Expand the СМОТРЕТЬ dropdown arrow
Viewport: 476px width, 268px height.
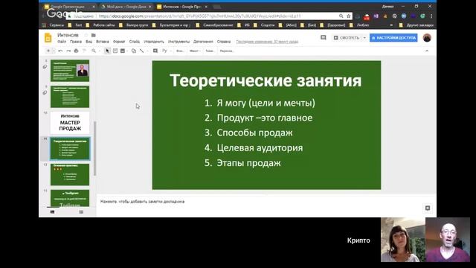(364, 38)
